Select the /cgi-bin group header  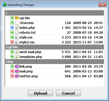[54, 47]
